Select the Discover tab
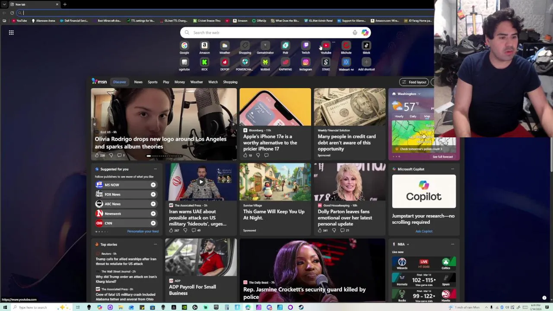 pyautogui.click(x=120, y=82)
